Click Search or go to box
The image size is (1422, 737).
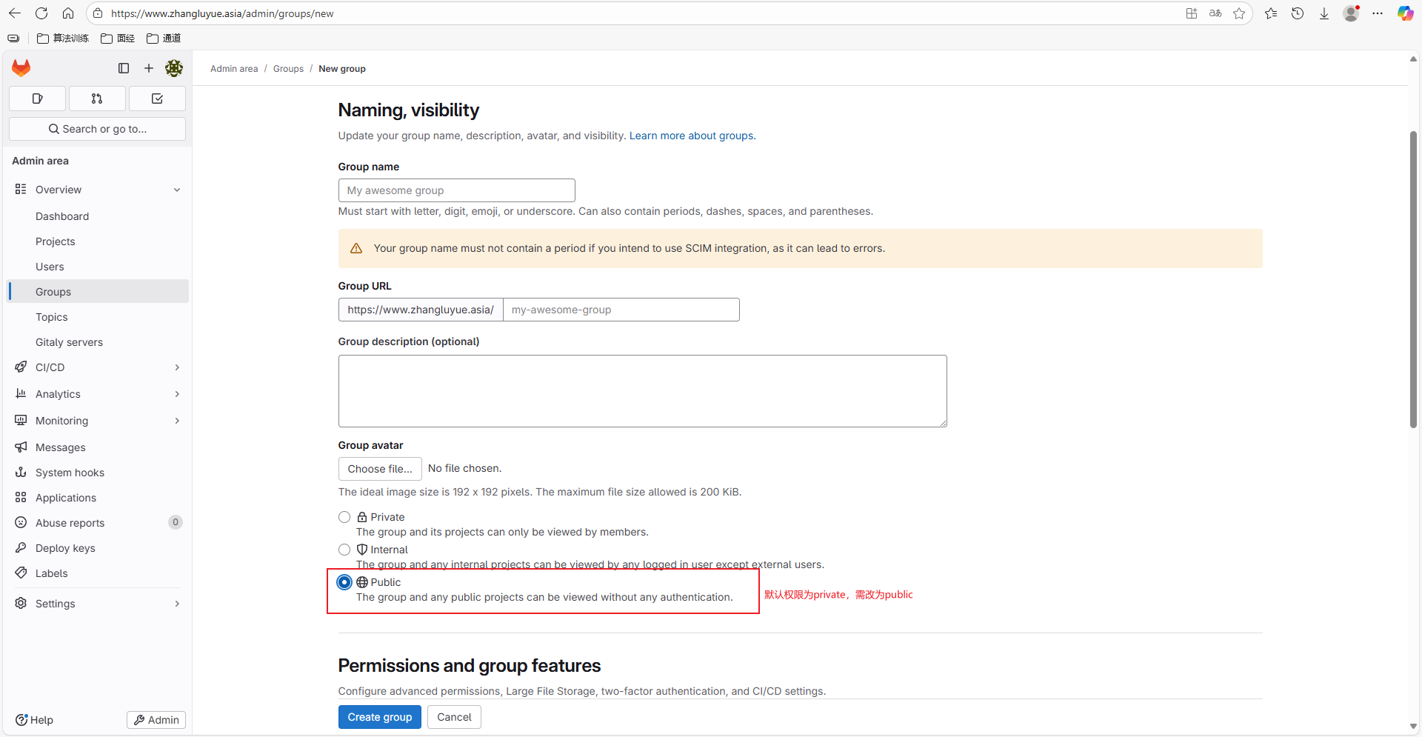click(97, 129)
